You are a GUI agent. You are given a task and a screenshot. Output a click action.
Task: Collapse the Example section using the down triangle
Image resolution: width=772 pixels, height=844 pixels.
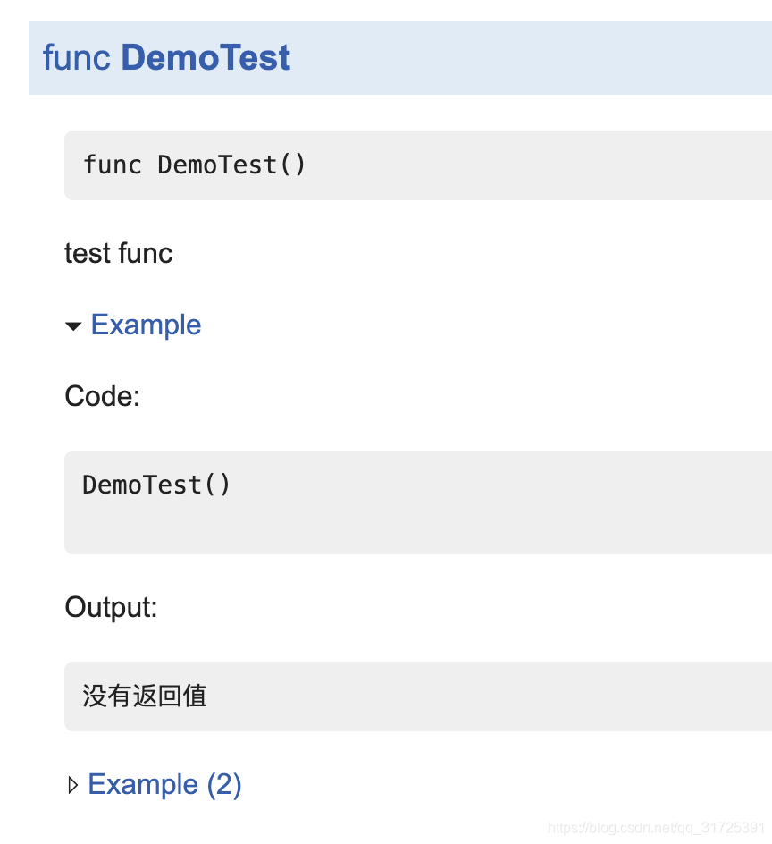click(73, 326)
